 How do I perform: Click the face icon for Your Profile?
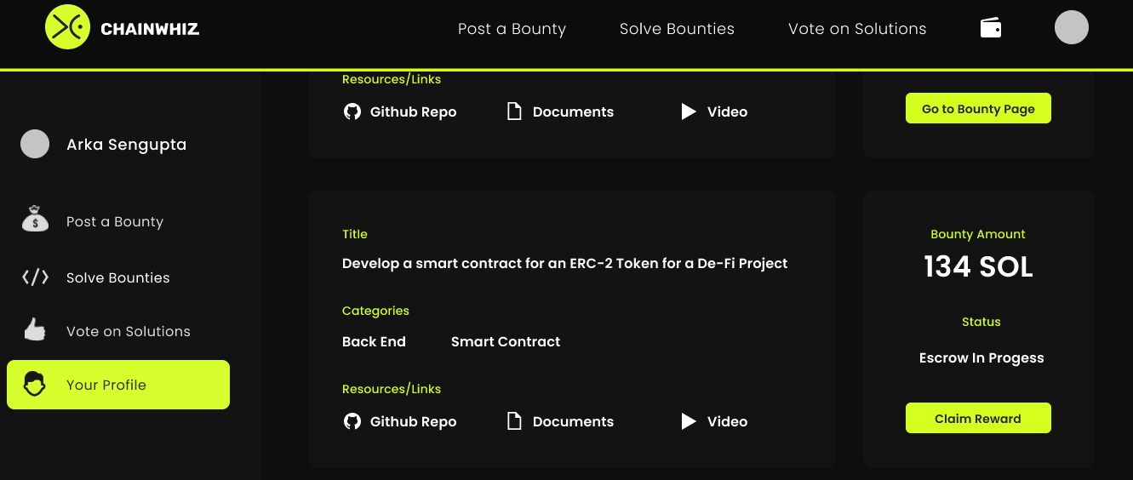click(35, 384)
